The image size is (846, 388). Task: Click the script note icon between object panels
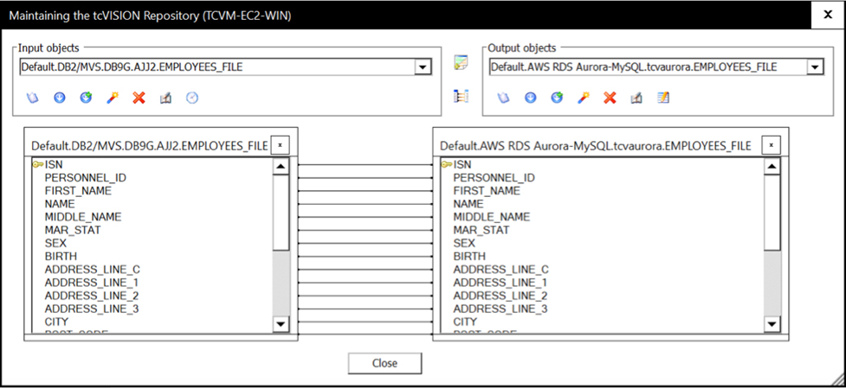461,62
